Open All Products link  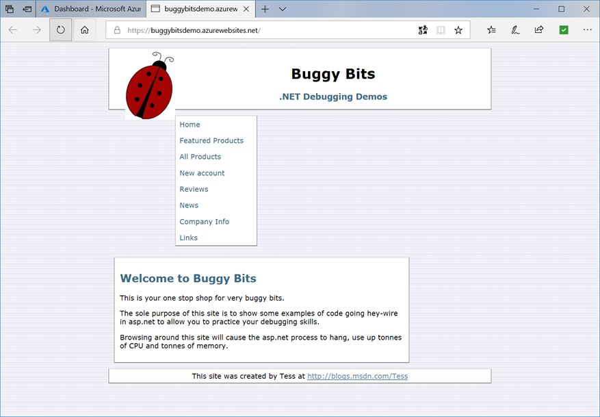coord(200,157)
